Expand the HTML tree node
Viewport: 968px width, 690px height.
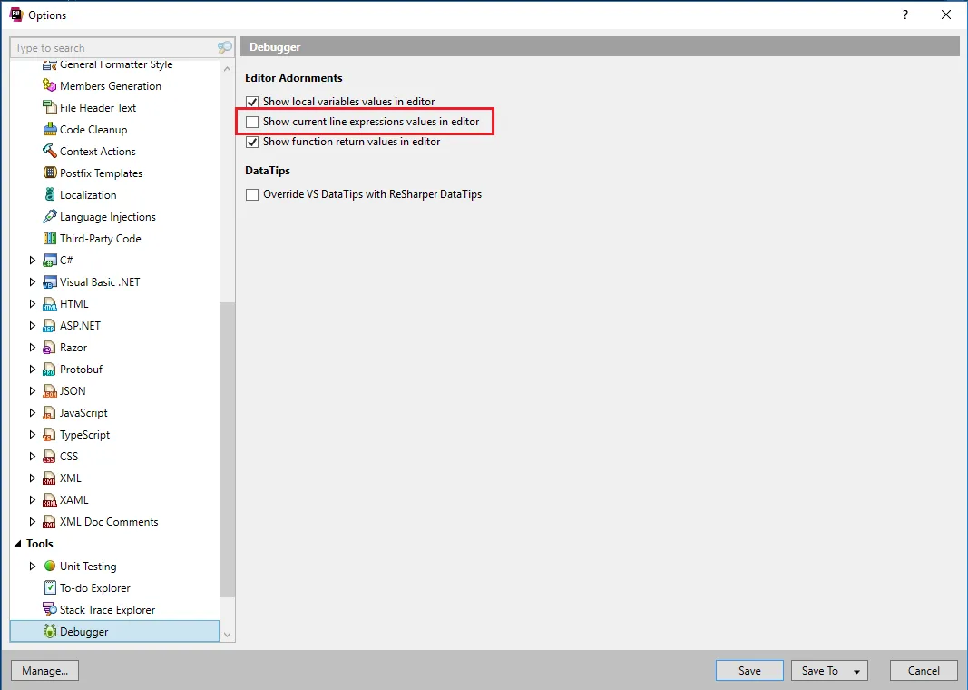[32, 303]
